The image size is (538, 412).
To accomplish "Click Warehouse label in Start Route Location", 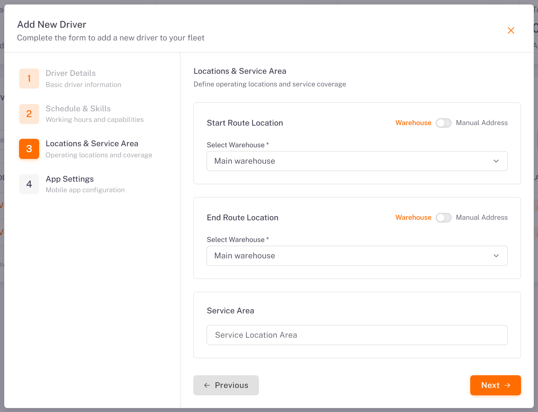I will coord(413,123).
